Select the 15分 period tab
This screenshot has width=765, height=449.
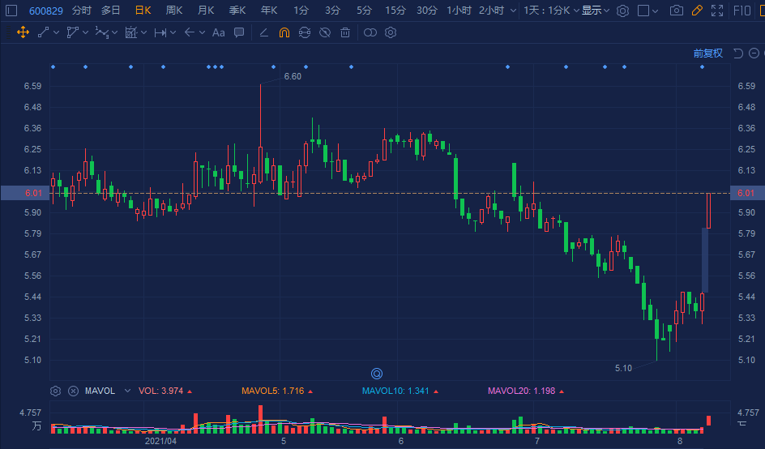pos(395,11)
